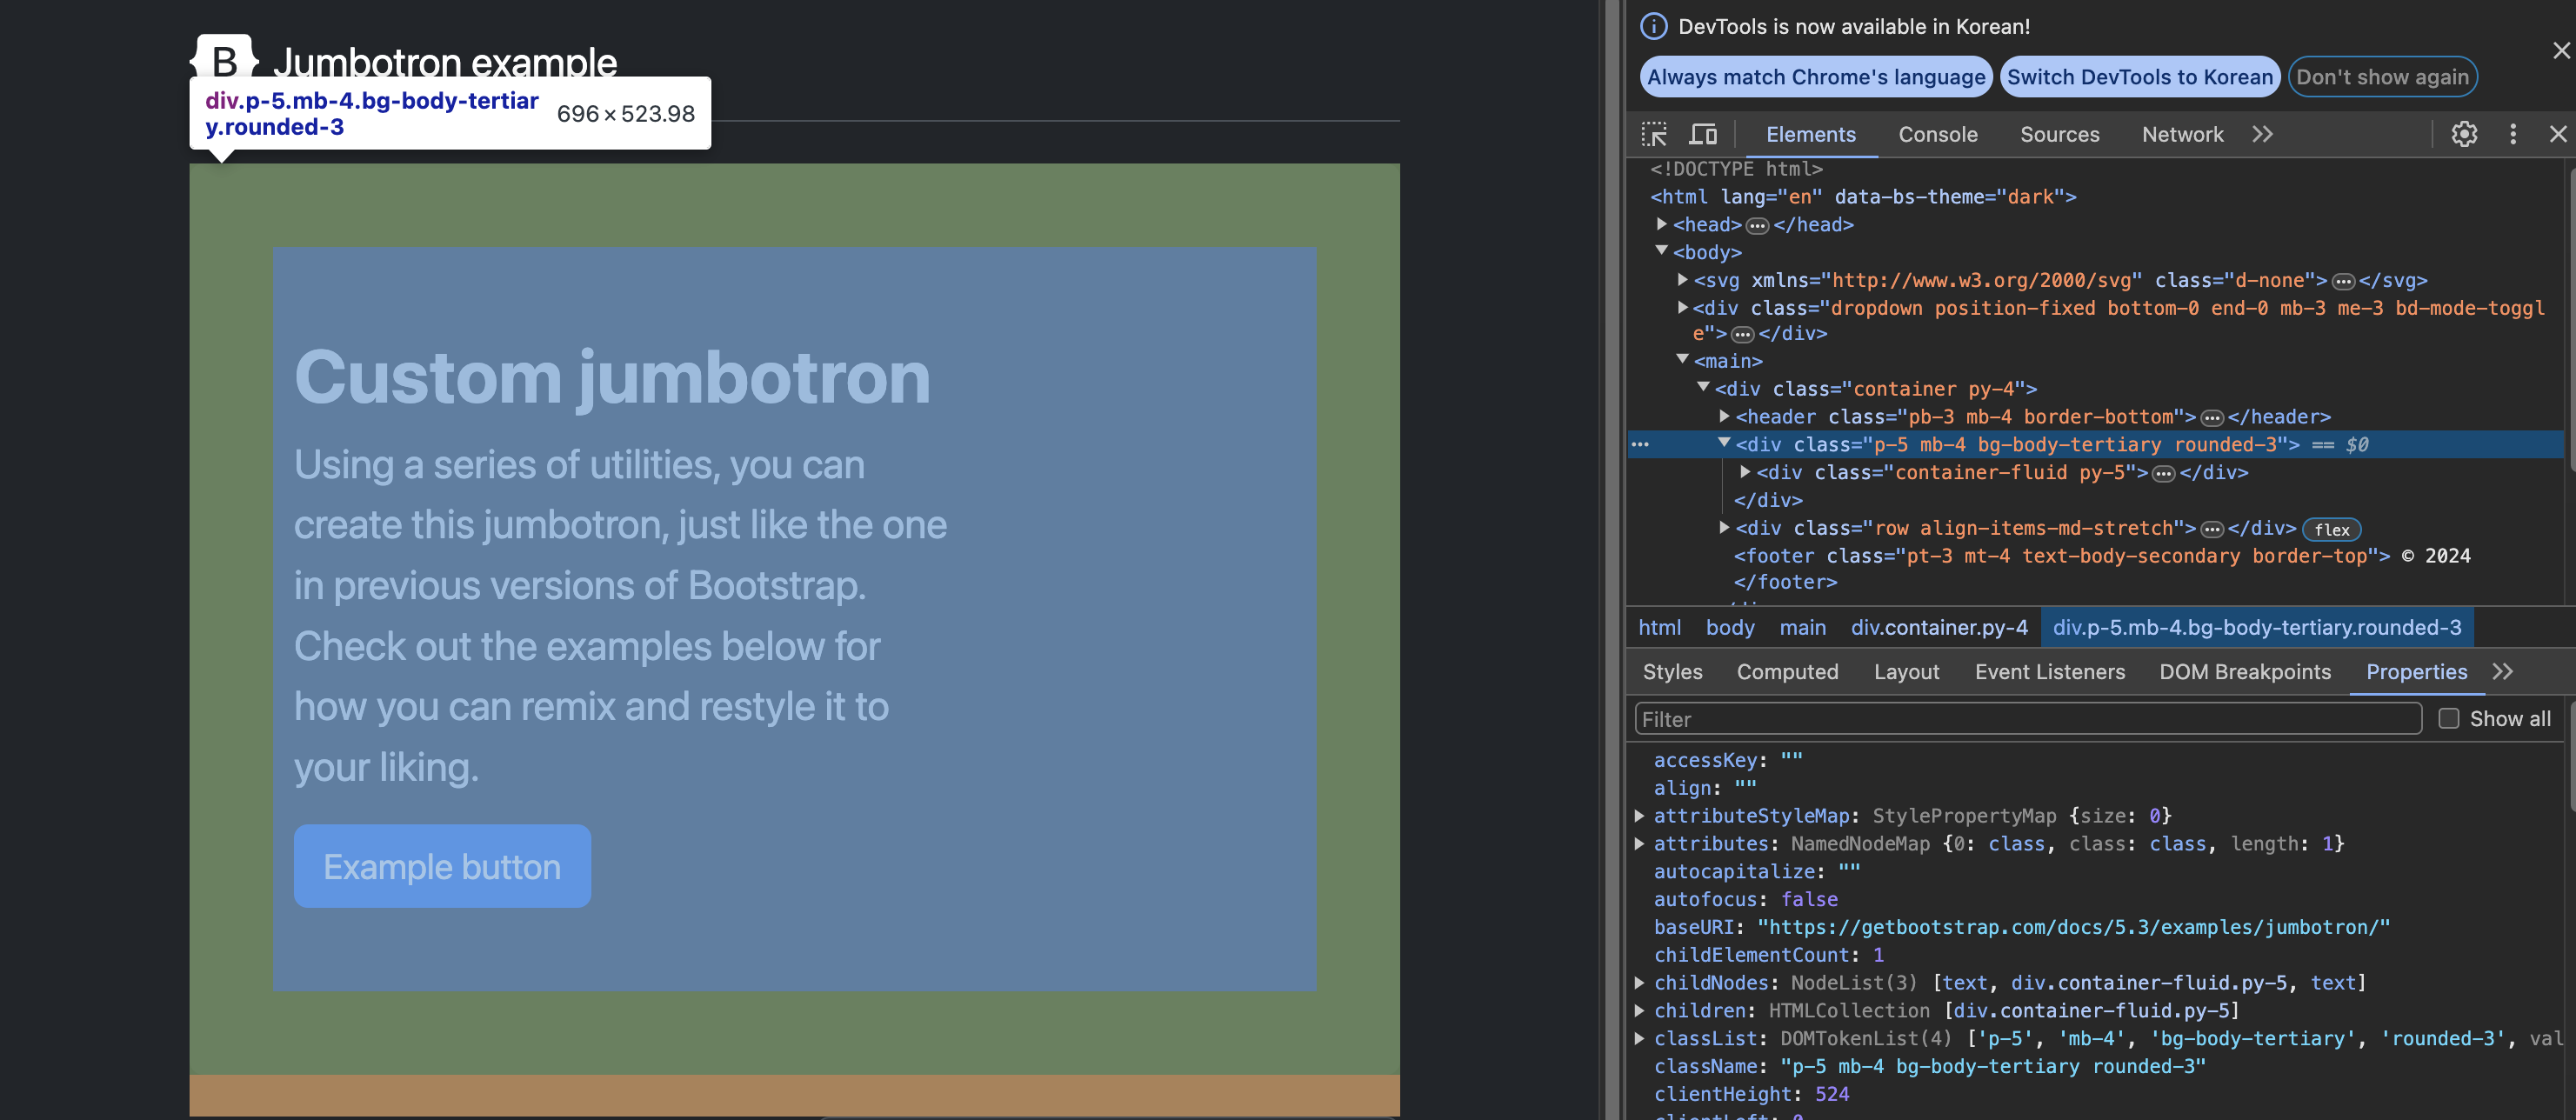Expand ellipsis inside header element
This screenshot has width=2576, height=1120.
(2212, 418)
